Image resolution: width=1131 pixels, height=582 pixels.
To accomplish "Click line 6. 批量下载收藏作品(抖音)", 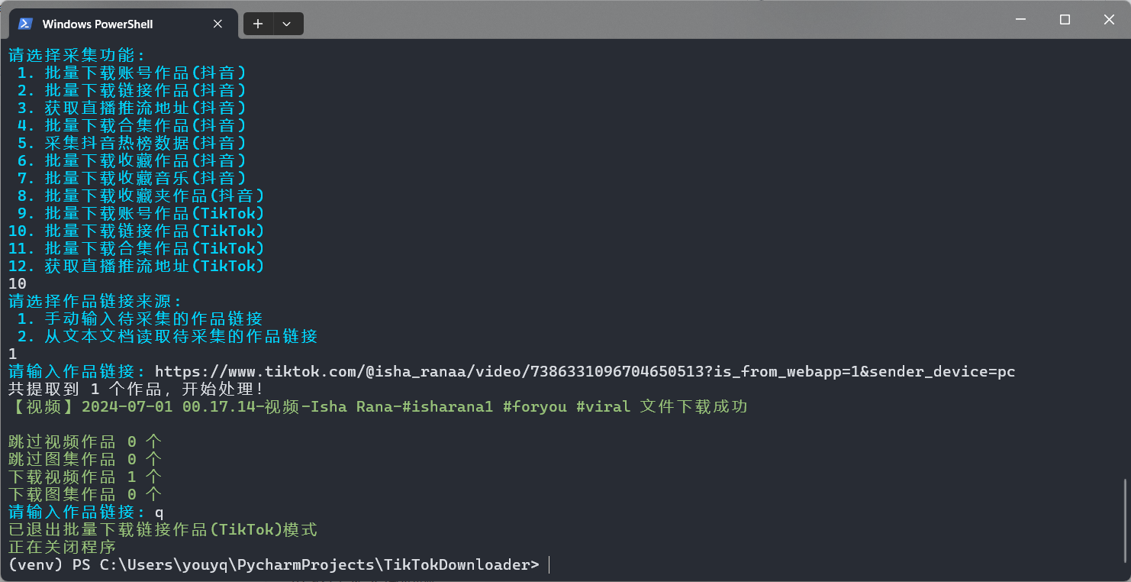I will 131,160.
